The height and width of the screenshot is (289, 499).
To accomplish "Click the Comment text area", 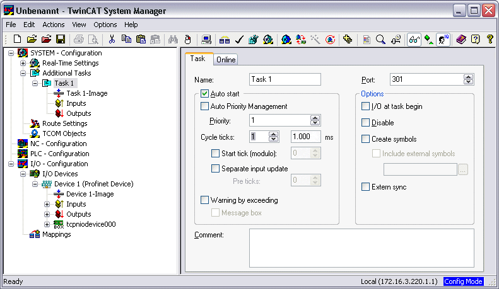I will pyautogui.click(x=361, y=248).
